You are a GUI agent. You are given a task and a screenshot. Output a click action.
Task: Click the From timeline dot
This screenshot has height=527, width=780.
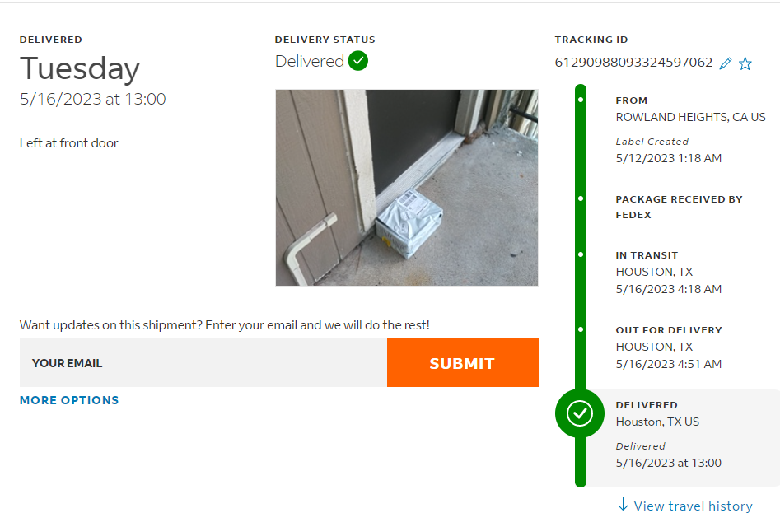pos(581,100)
